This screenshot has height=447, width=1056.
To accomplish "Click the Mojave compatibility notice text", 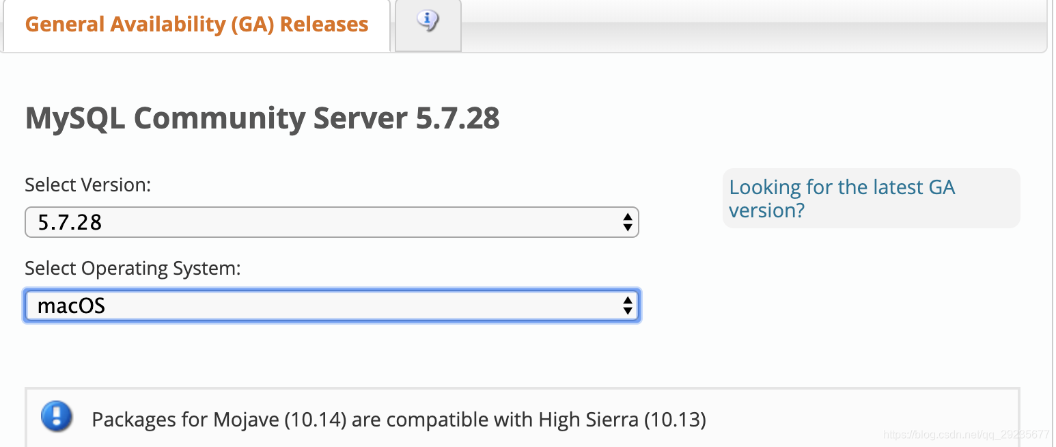I will (x=400, y=418).
